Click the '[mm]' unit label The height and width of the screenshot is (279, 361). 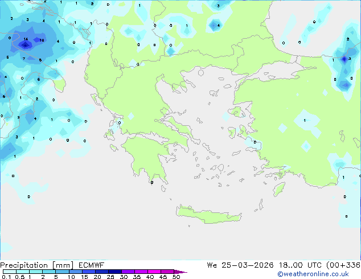coord(63,265)
